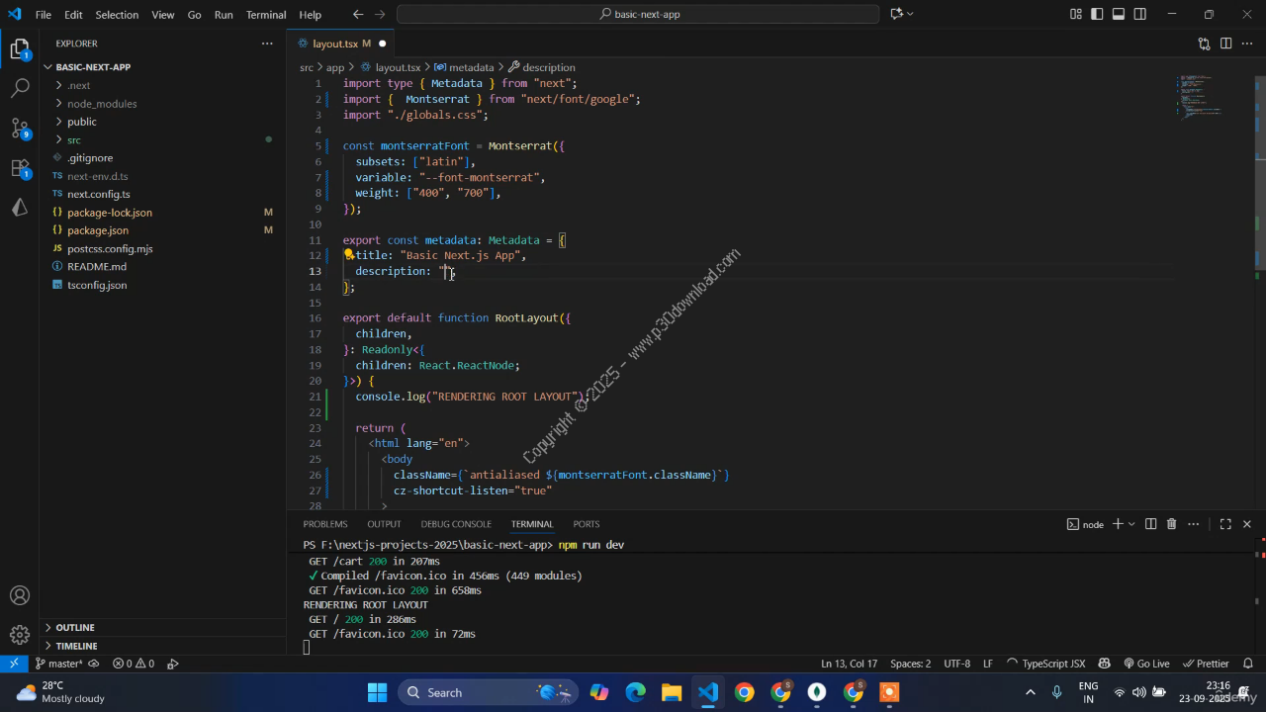Open Source Control view icon
The height and width of the screenshot is (712, 1266).
pyautogui.click(x=20, y=129)
